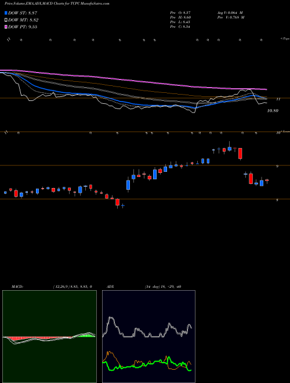The width and height of the screenshot is (290, 383).
Task: Click the large red candlestick below the peak
Action: 240,154
